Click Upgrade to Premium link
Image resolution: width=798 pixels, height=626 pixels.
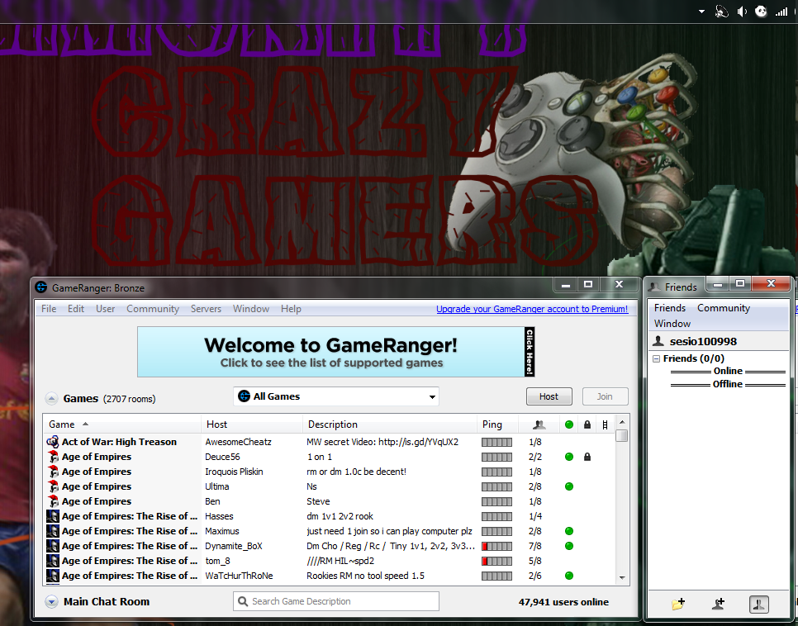[532, 309]
